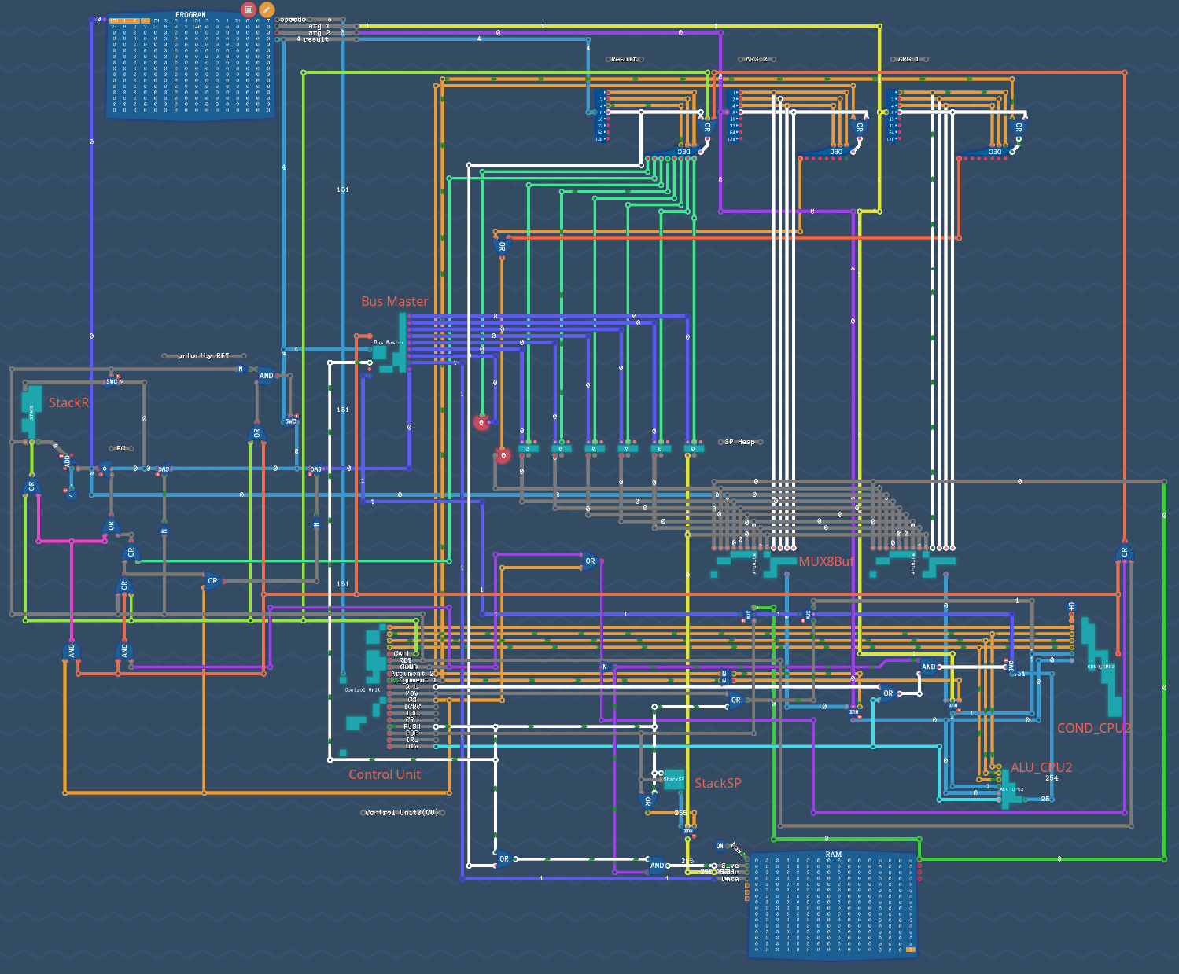The image size is (1179, 974).
Task: Open the program editor via the orange pencil icon
Action: click(x=266, y=11)
